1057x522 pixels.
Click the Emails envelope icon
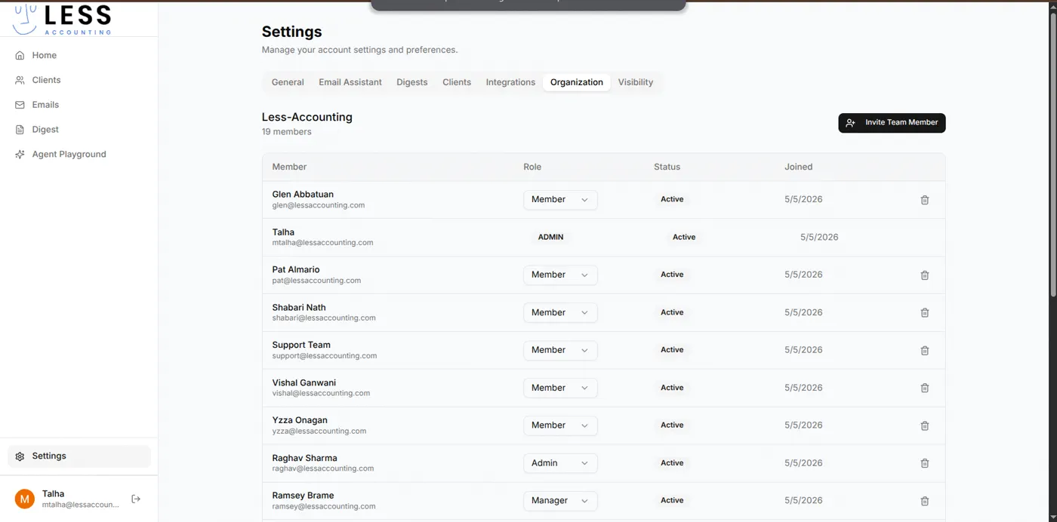(20, 105)
